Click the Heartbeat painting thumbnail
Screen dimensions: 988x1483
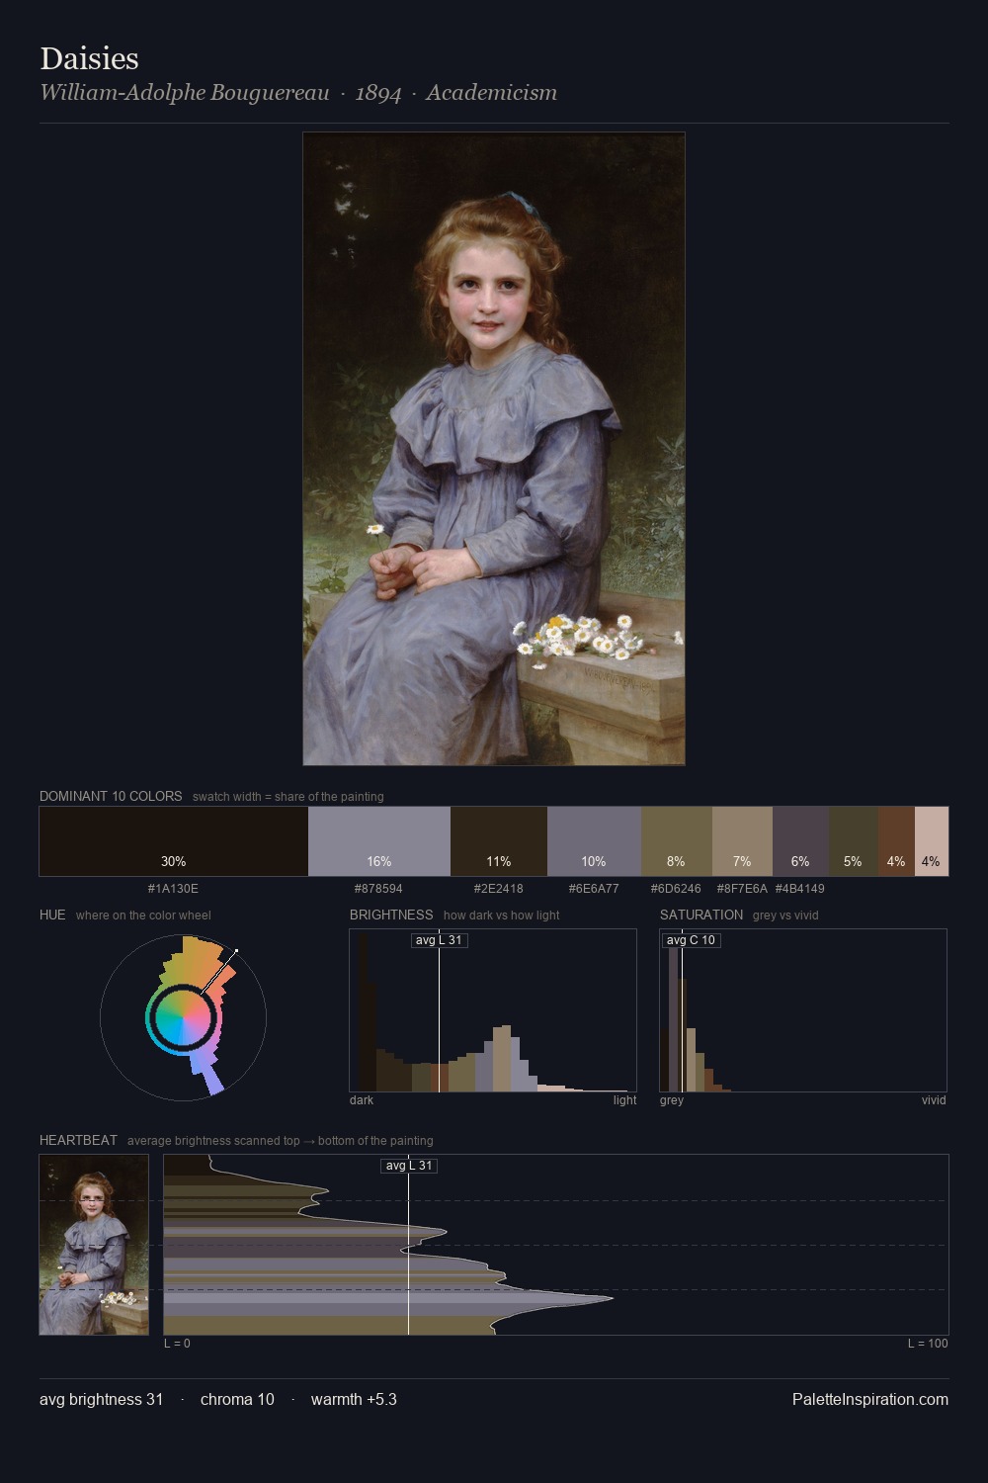[94, 1245]
